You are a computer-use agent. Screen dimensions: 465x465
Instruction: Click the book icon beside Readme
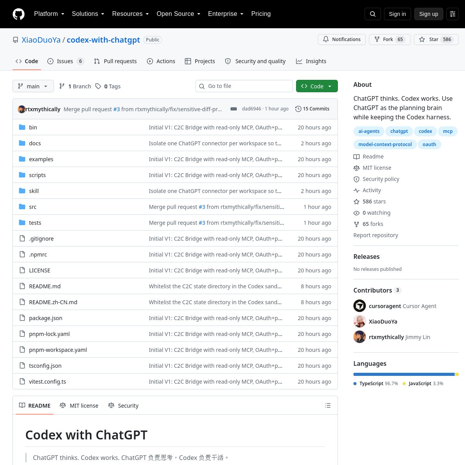point(356,157)
